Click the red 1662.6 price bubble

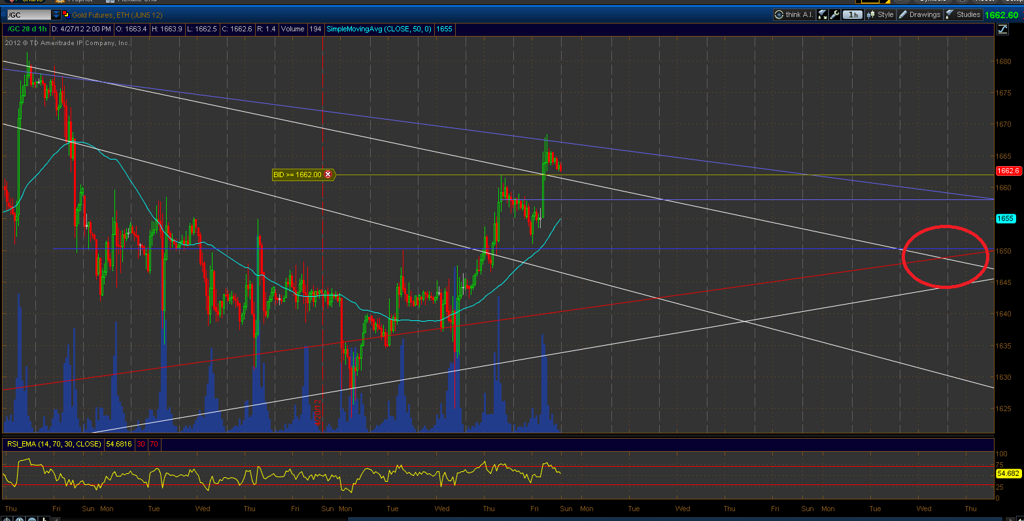[1008, 171]
